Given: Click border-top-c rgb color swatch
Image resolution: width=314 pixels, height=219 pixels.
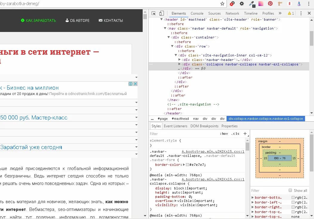Looking at the screenshot, I should [293, 212].
